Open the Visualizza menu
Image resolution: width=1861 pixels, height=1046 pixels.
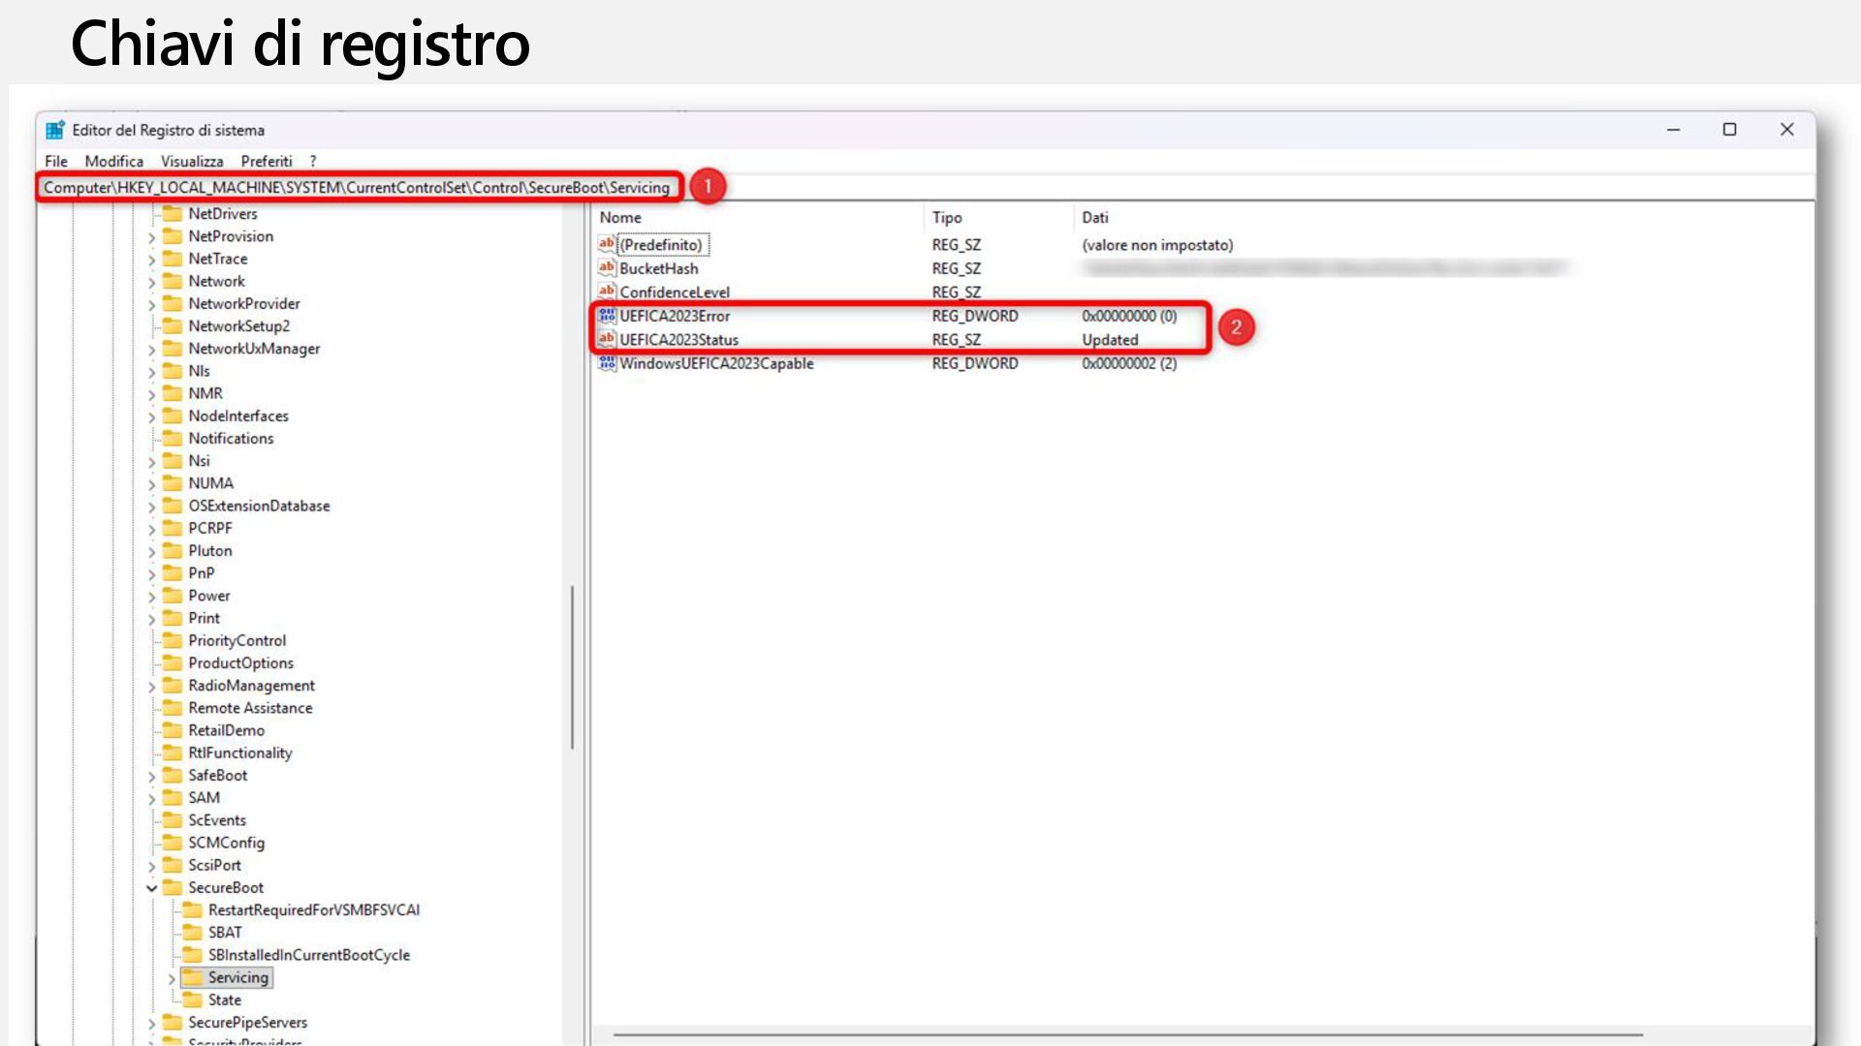[191, 161]
